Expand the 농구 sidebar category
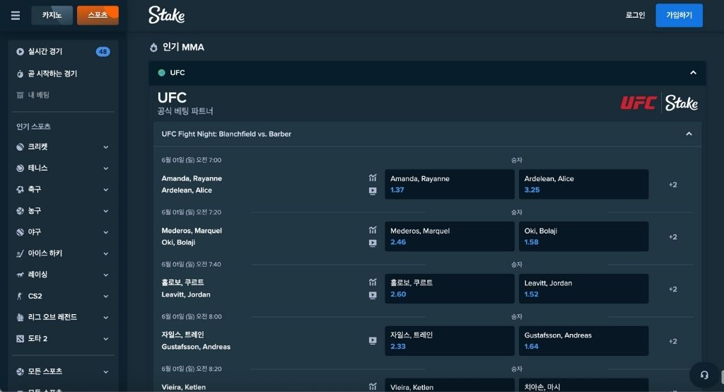724x392 pixels. [106, 211]
